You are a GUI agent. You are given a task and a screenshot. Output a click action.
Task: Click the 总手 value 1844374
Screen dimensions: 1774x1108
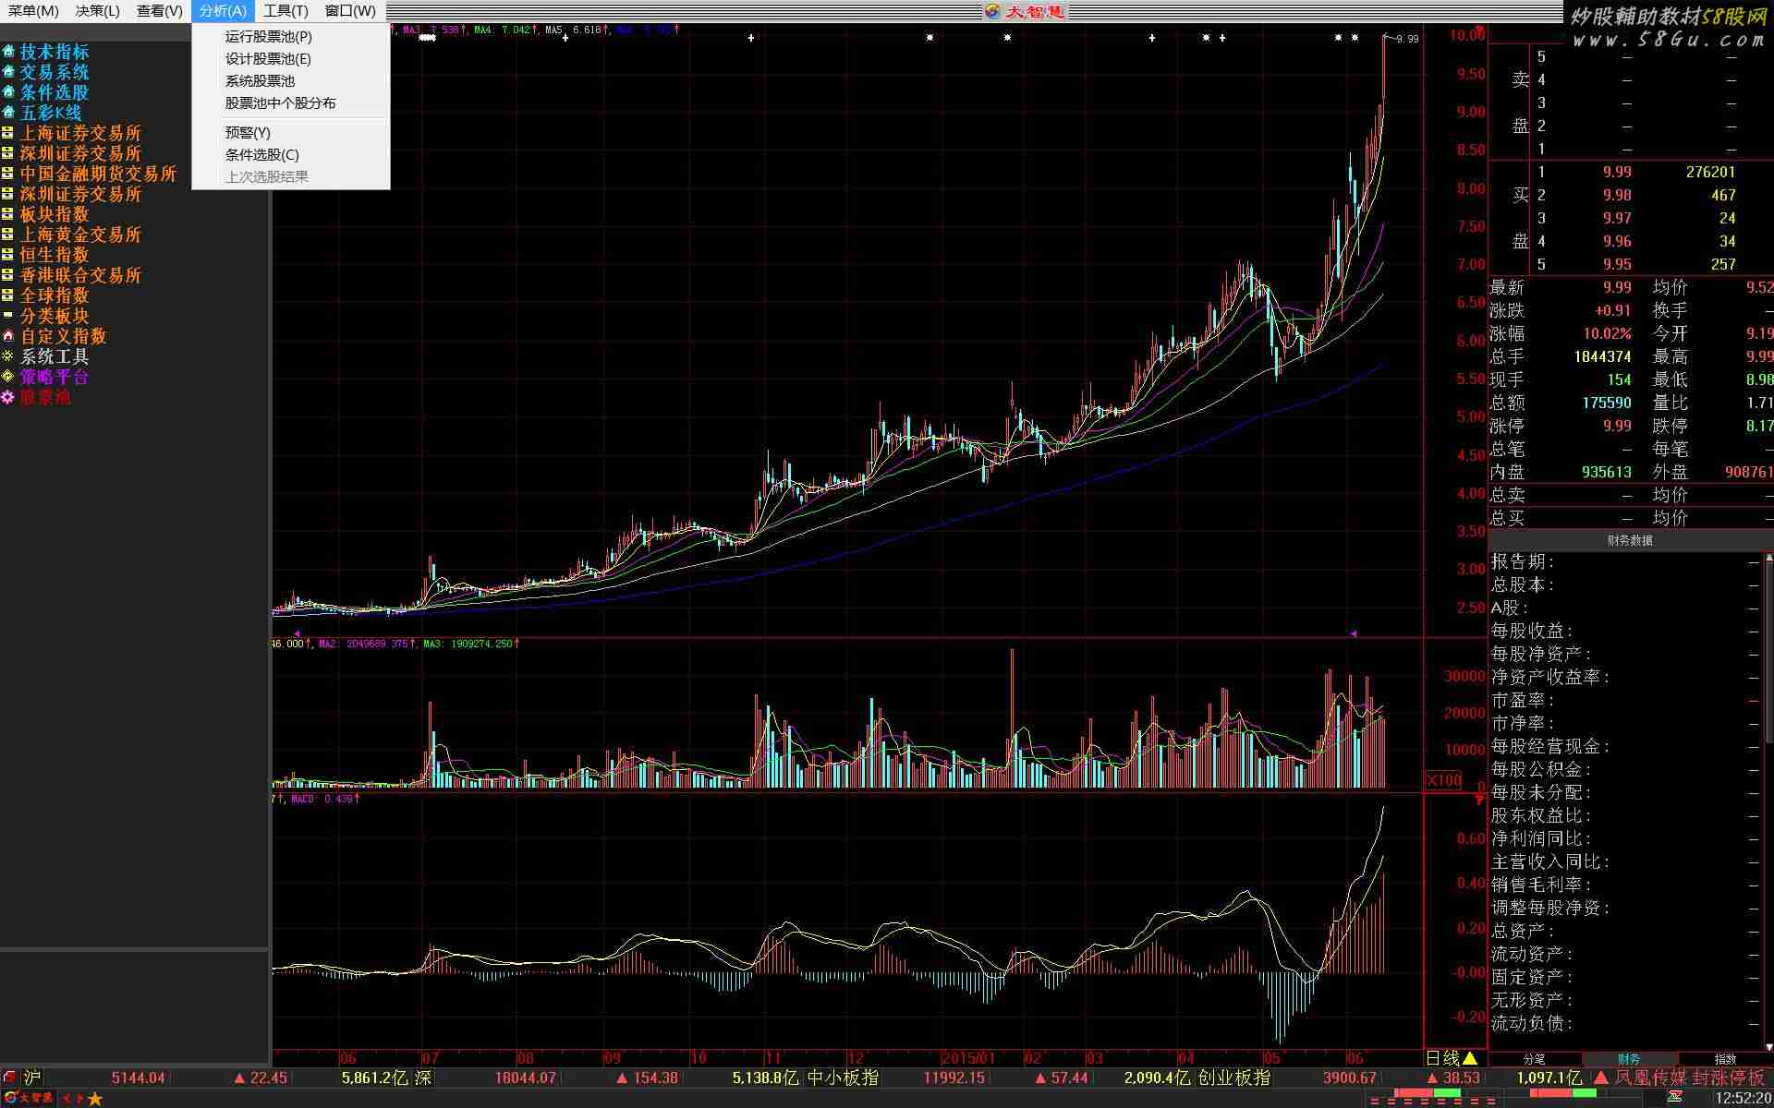click(1602, 356)
